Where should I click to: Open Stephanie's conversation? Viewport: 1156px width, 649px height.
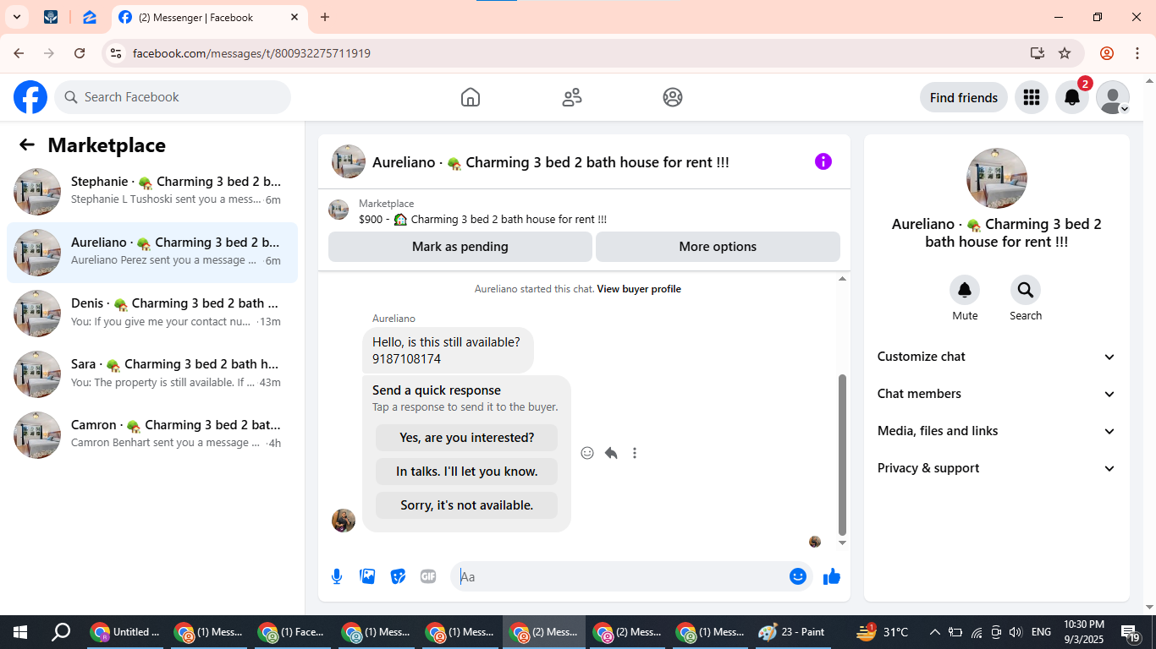point(152,192)
